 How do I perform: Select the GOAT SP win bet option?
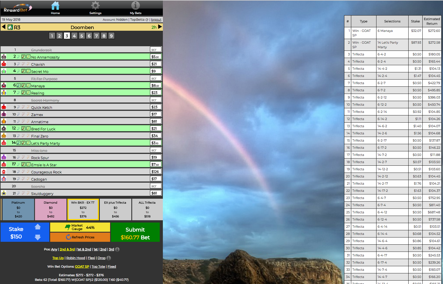82,266
